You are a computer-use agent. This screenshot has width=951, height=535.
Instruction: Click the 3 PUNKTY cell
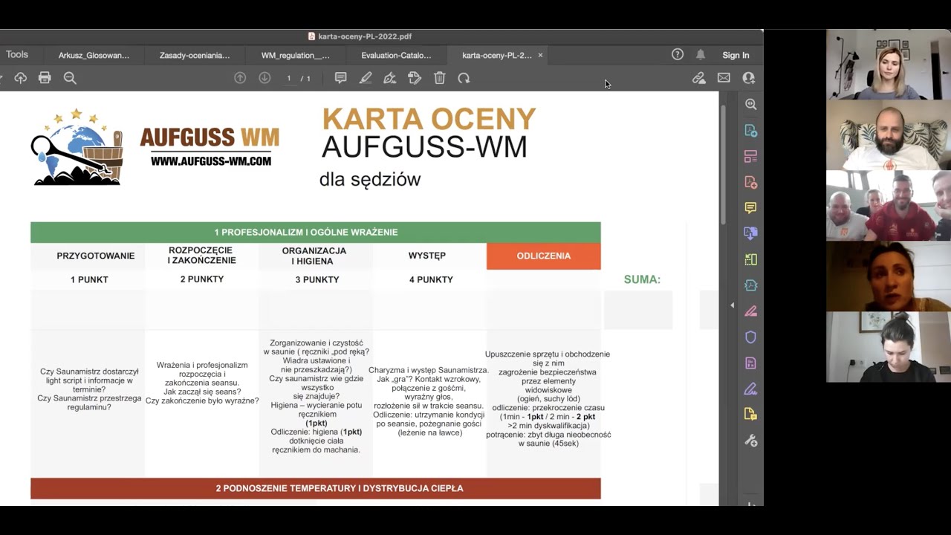[x=317, y=279]
